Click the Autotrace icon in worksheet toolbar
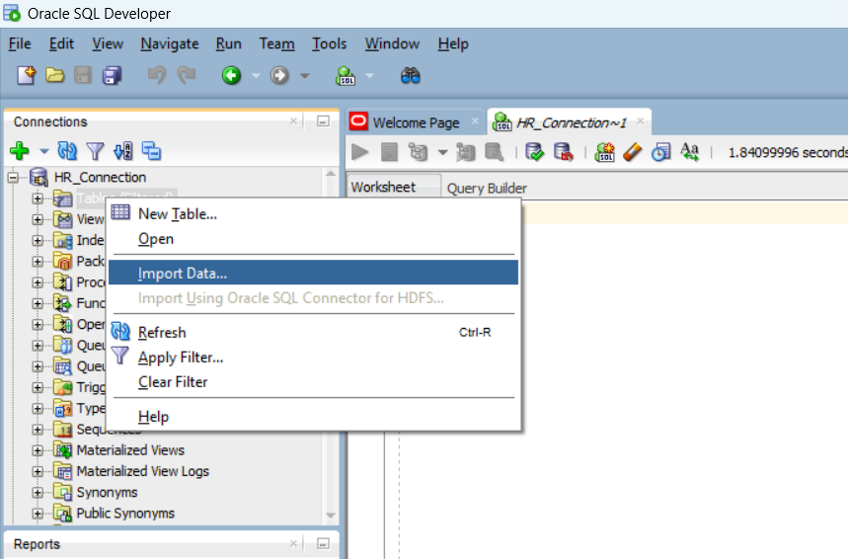 (465, 152)
